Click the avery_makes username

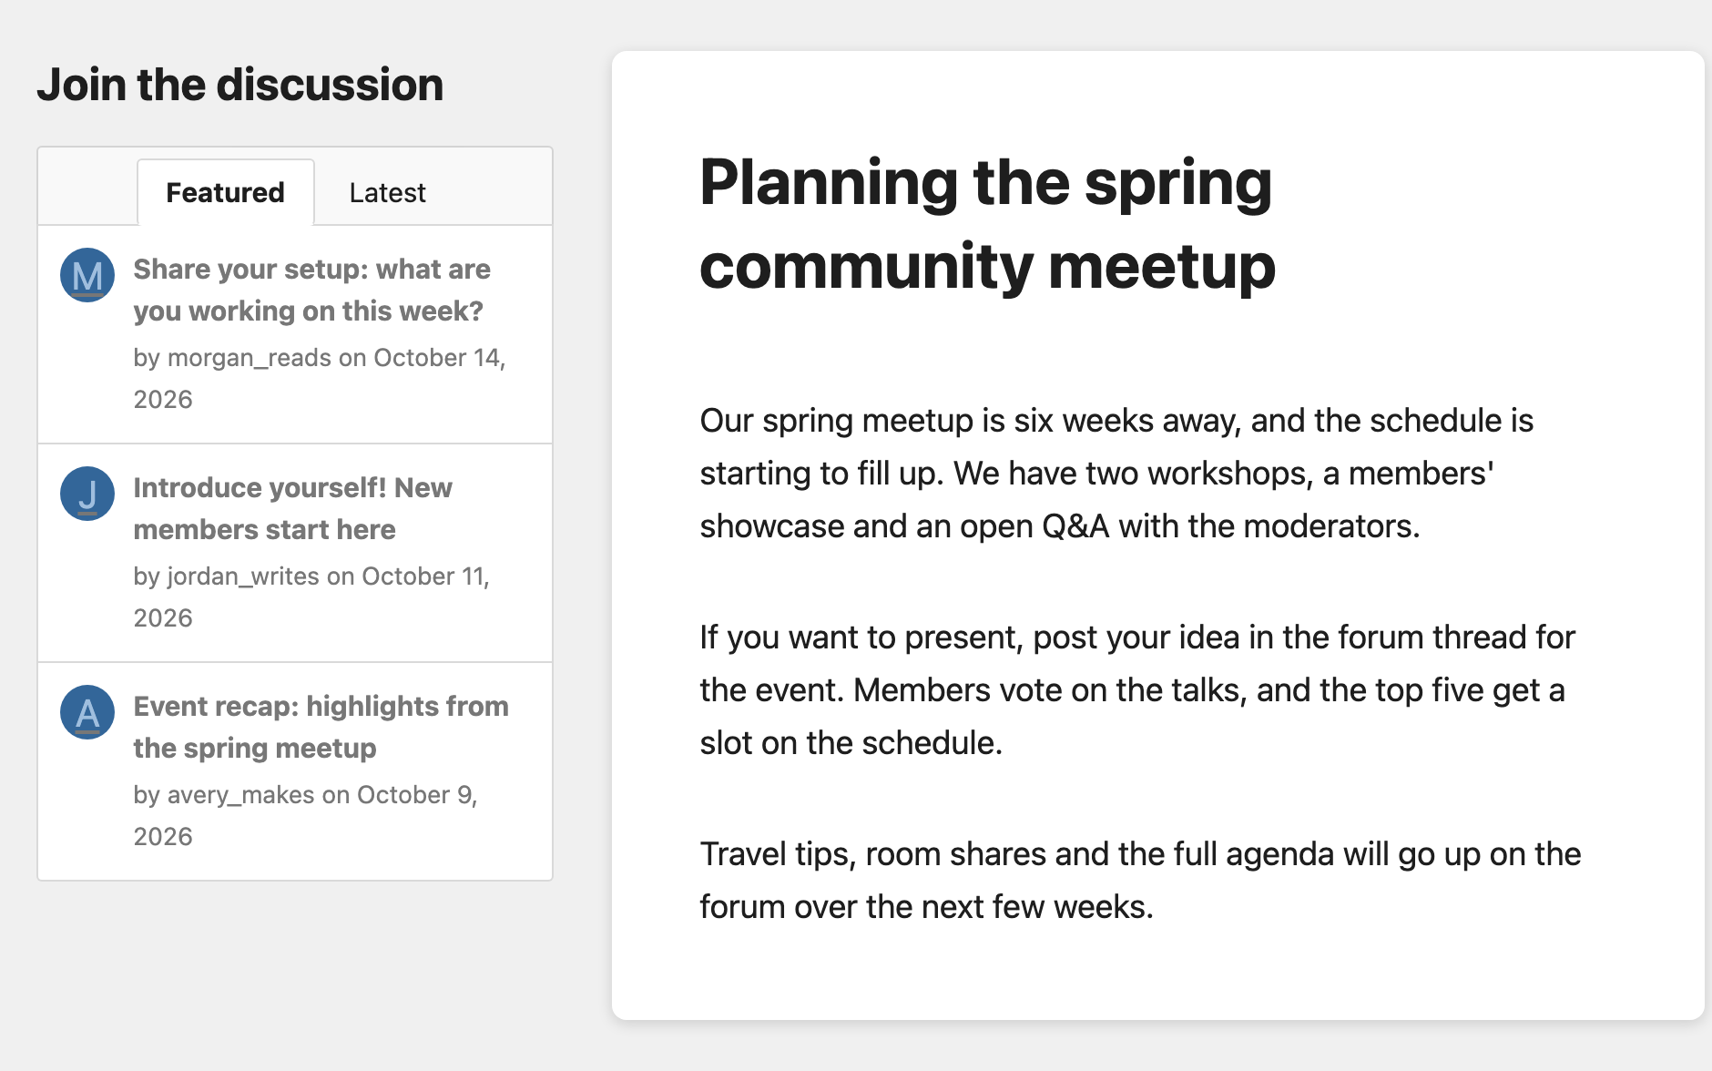coord(241,795)
